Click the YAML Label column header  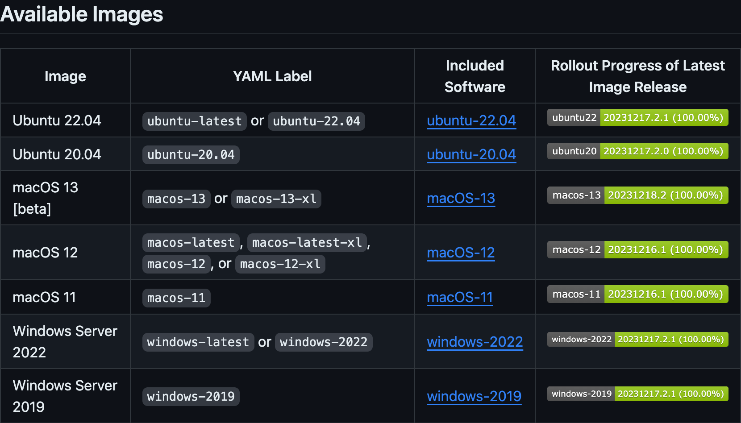pyautogui.click(x=272, y=76)
